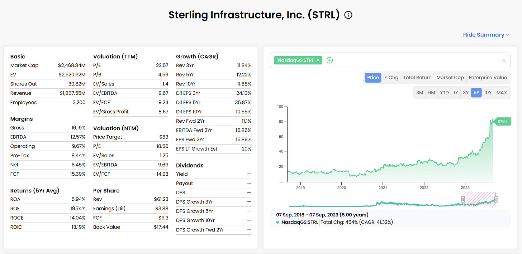Click the ROIC value 13.19%
The width and height of the screenshot is (522, 254).
tap(78, 227)
